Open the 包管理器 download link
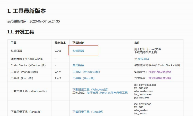This screenshot has height=116, width=193. point(78,51)
